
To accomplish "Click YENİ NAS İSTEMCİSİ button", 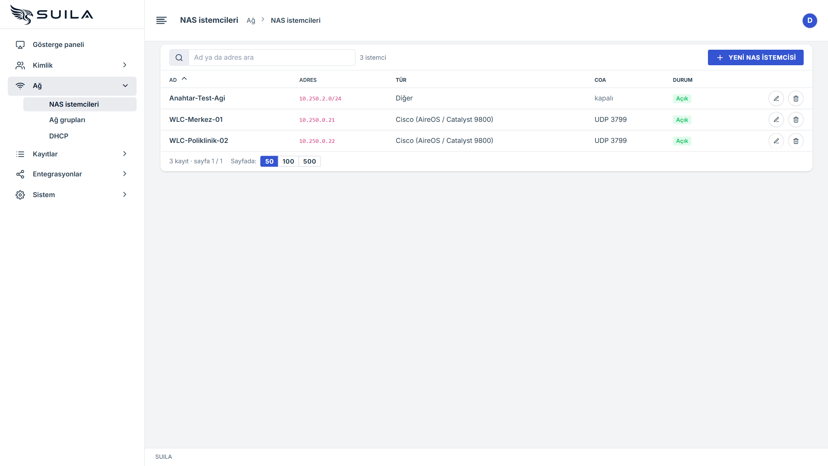I will point(756,57).
